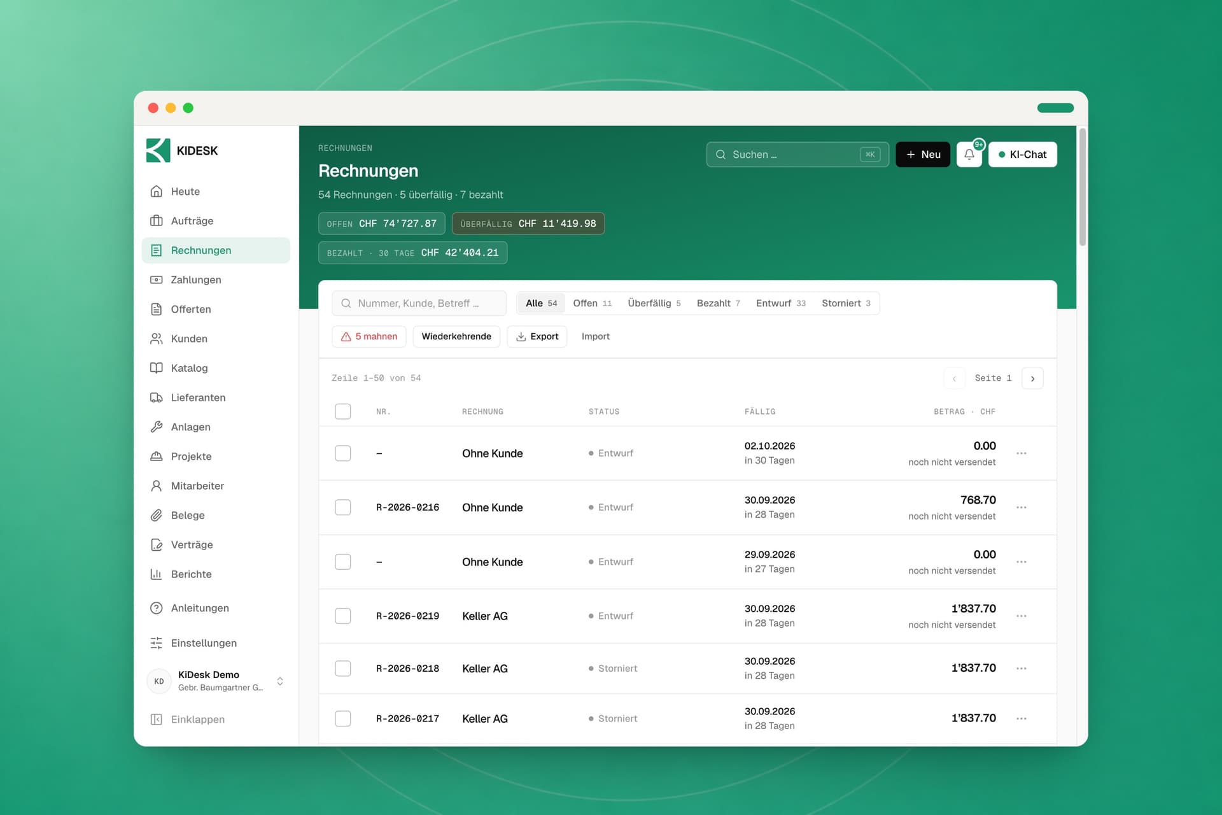
Task: Open the more menu for R-2026-0216
Action: click(x=1022, y=507)
